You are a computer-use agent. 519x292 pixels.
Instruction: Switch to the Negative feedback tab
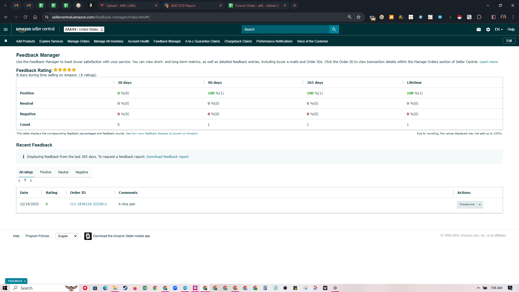(82, 172)
